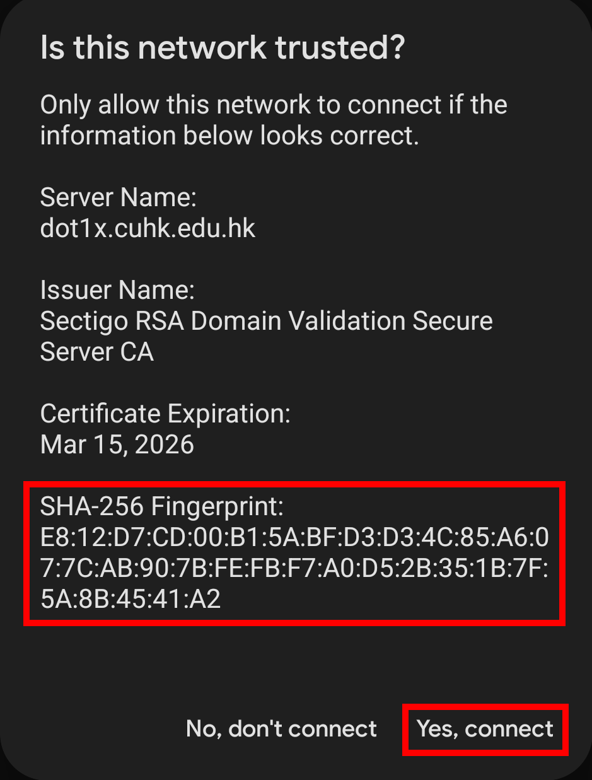
Task: Click the red-outlined Yes, connect area
Action: tap(485, 729)
